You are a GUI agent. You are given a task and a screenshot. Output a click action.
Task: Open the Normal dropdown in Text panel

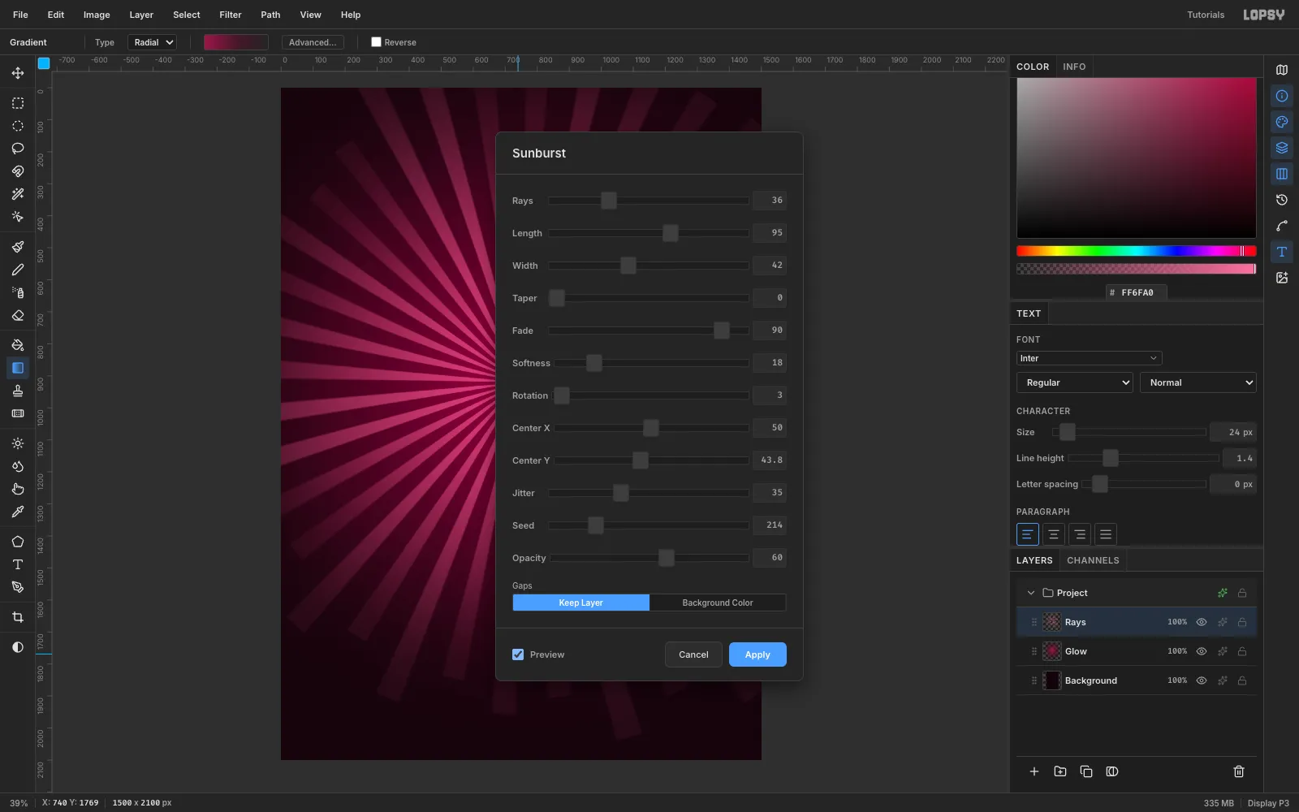tap(1198, 382)
